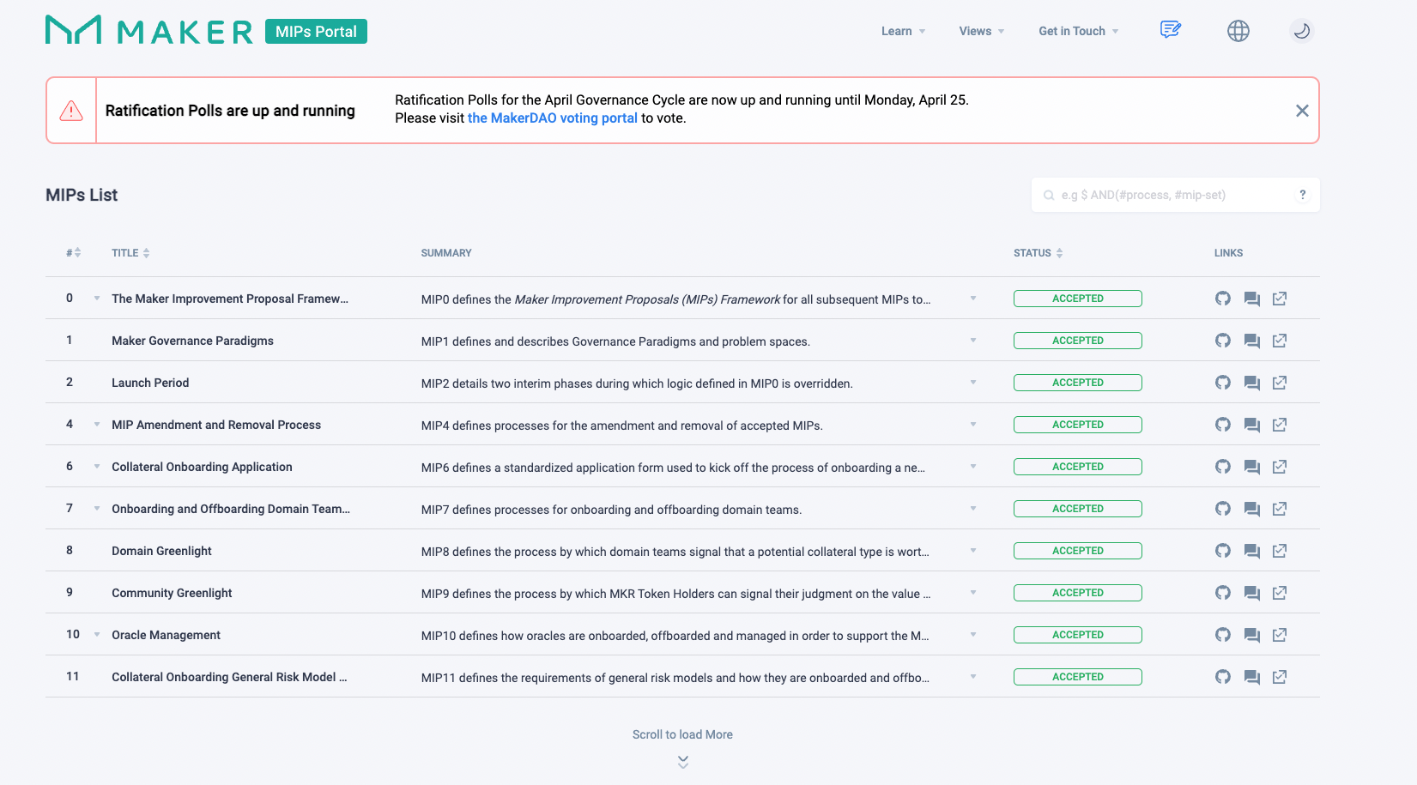Open external link for MIP Amendment row
This screenshot has width=1417, height=785.
click(1280, 425)
